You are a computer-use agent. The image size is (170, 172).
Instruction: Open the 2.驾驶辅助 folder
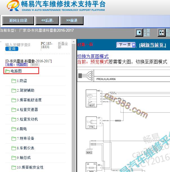[x=26, y=91]
